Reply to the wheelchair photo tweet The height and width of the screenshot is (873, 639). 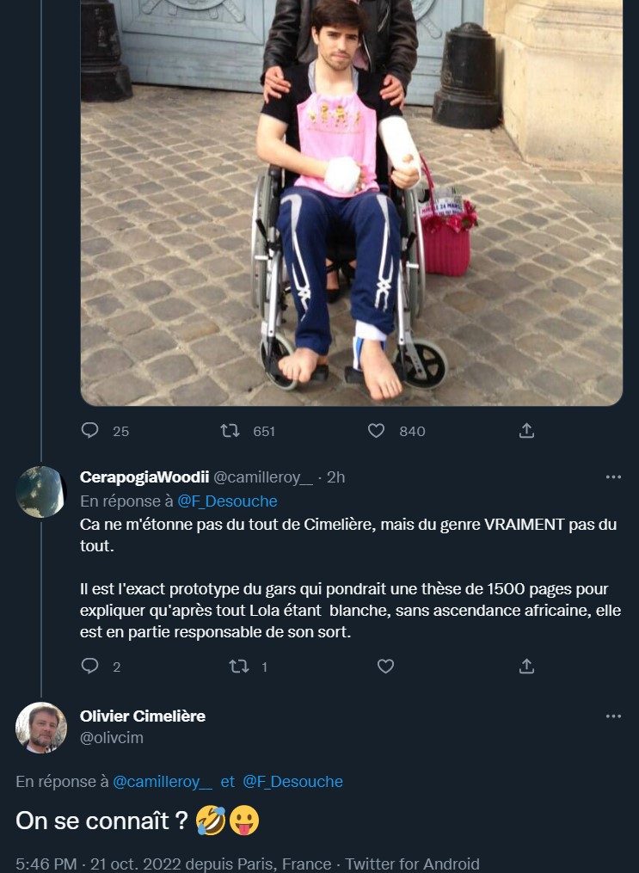pyautogui.click(x=90, y=431)
